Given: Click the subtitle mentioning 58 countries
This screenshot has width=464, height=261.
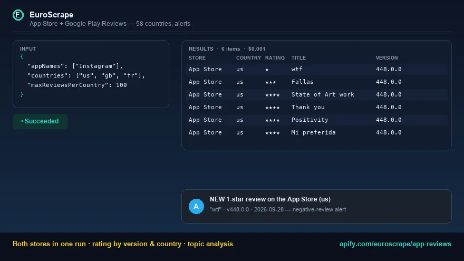Looking at the screenshot, I should tap(110, 24).
